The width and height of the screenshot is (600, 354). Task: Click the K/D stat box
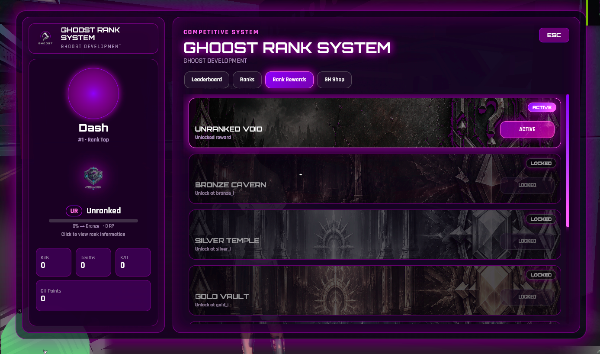[133, 262]
